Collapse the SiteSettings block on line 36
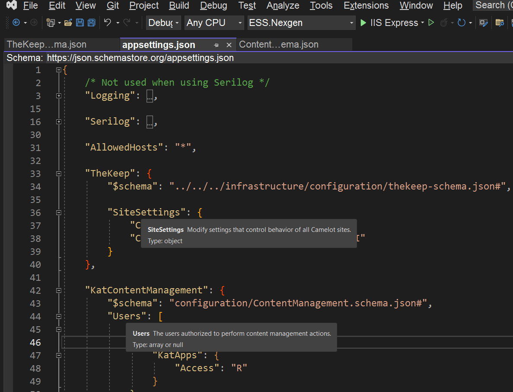Screen dimensions: 513x392 pyautogui.click(x=59, y=212)
